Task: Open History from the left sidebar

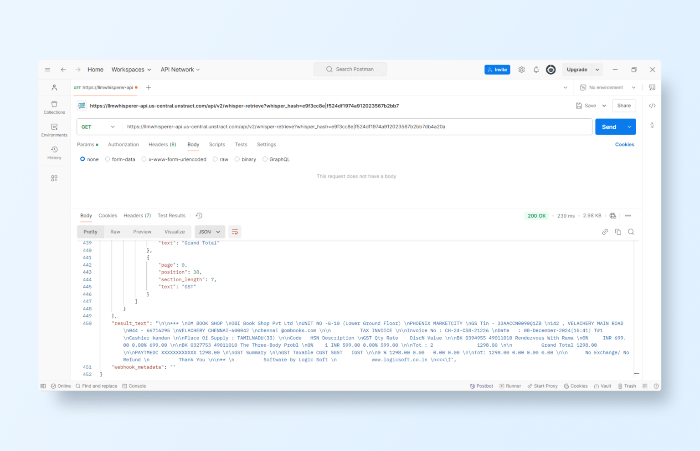Action: pos(54,152)
